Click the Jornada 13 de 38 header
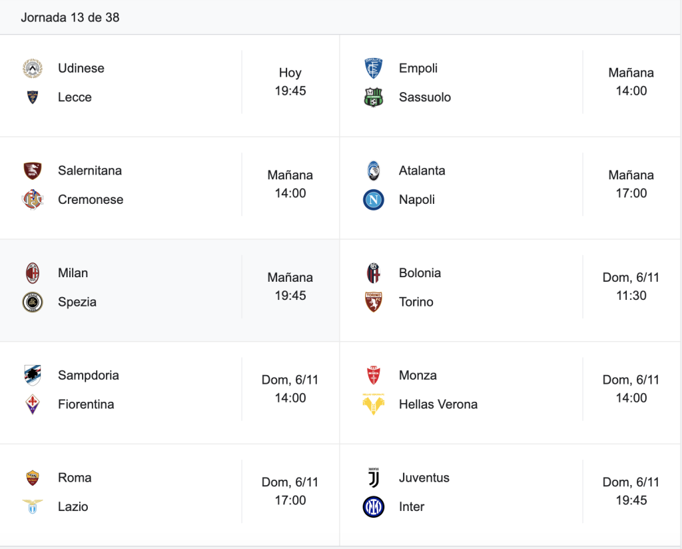 70,17
